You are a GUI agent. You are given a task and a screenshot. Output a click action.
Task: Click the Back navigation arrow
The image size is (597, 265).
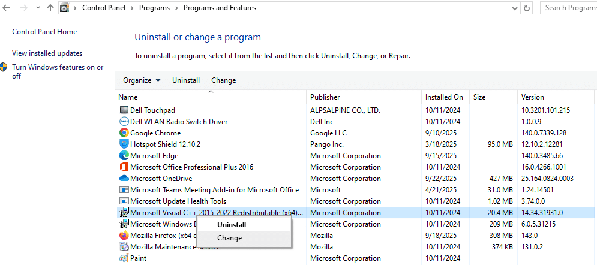[6, 8]
